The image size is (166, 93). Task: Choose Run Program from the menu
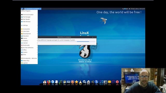click(x=29, y=11)
